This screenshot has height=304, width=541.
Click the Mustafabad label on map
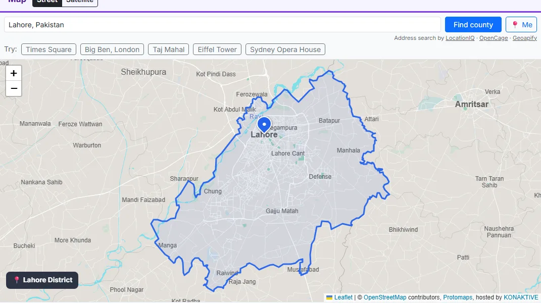(x=303, y=270)
